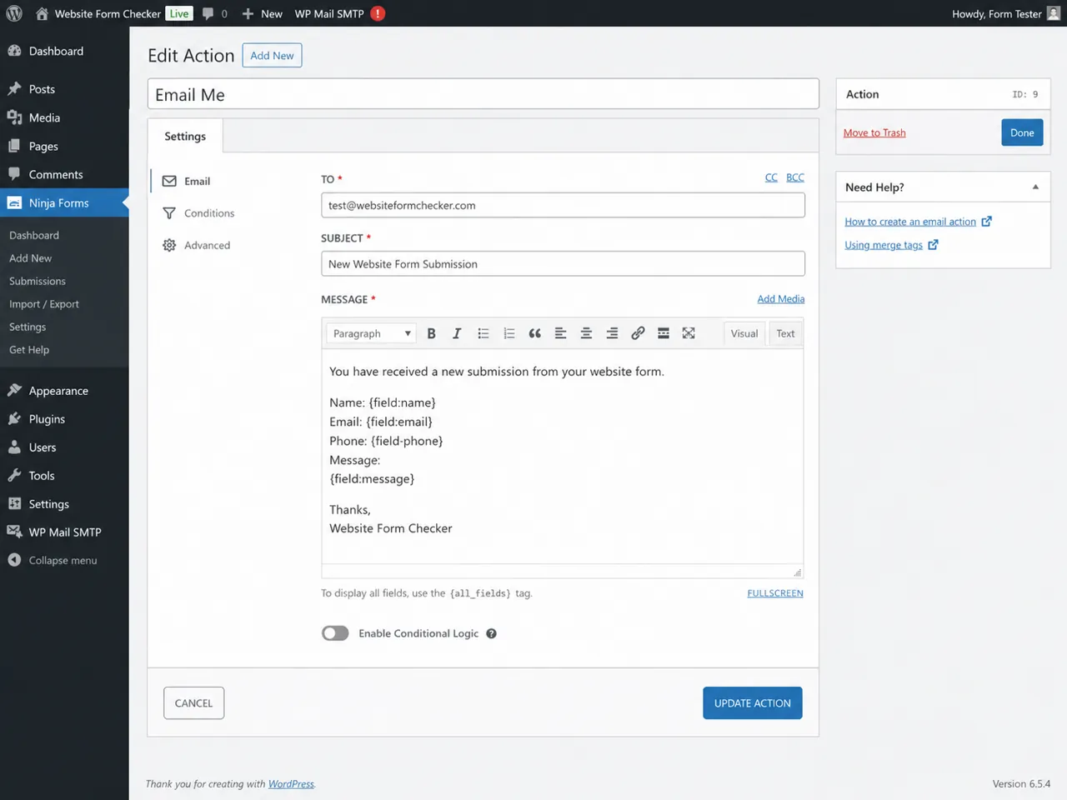This screenshot has width=1067, height=800.
Task: Switch editor to Text mode
Action: point(785,333)
